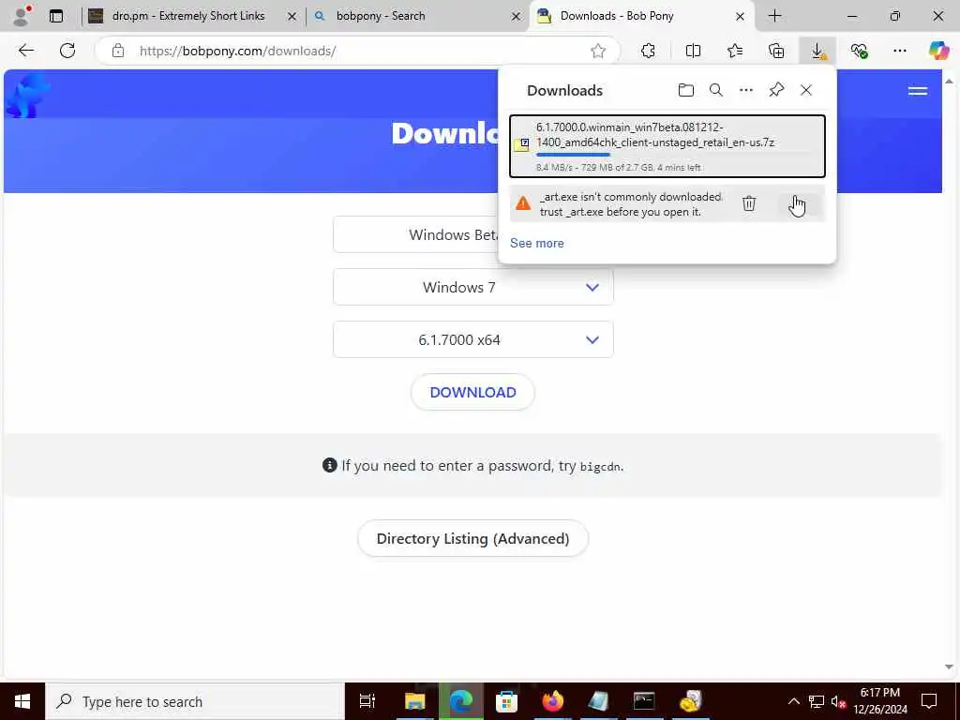This screenshot has height=720, width=960.
Task: Open more actions for _art.exe warning
Action: tap(796, 203)
